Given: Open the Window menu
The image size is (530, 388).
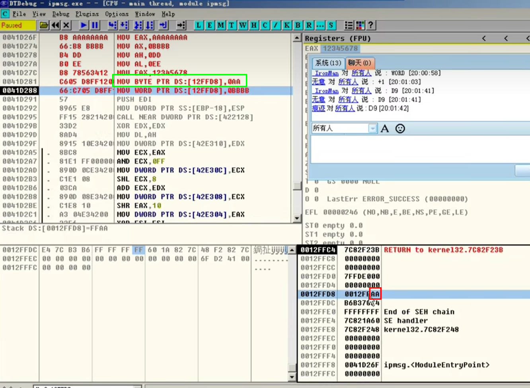Looking at the screenshot, I should [x=145, y=14].
